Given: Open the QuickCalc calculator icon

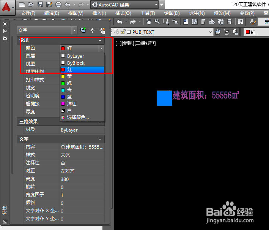Looking at the screenshot, I should pos(229,22).
